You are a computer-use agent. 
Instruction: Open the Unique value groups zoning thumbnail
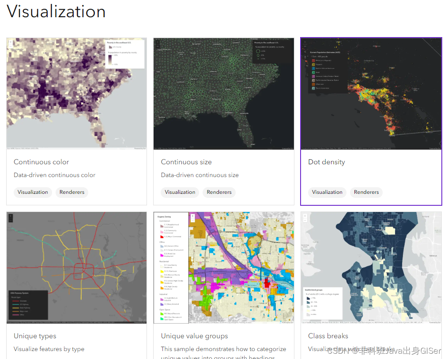224,268
